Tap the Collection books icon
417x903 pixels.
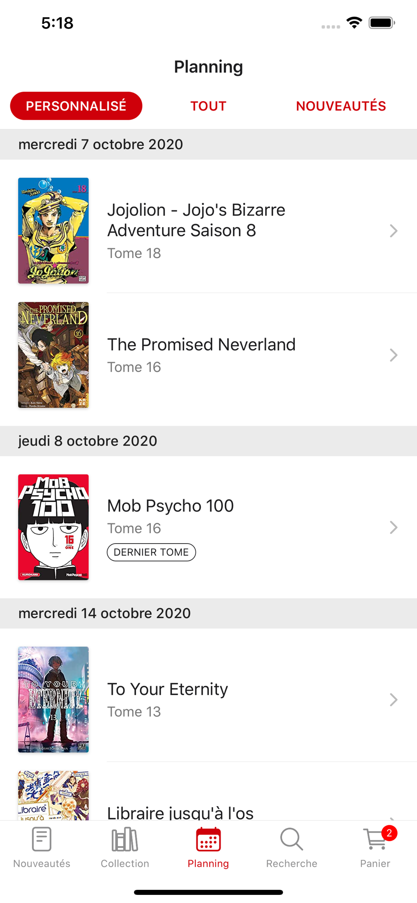(125, 839)
